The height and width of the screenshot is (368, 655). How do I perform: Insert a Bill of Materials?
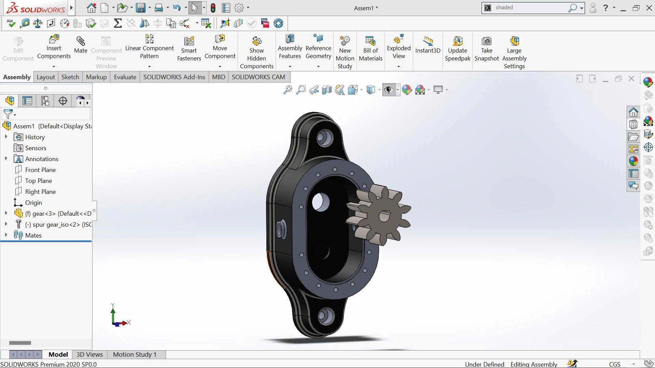(370, 48)
